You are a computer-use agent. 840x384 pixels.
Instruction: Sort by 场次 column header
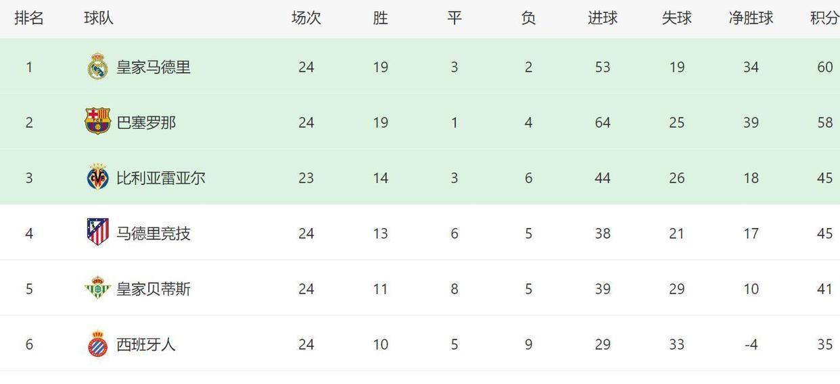click(306, 18)
